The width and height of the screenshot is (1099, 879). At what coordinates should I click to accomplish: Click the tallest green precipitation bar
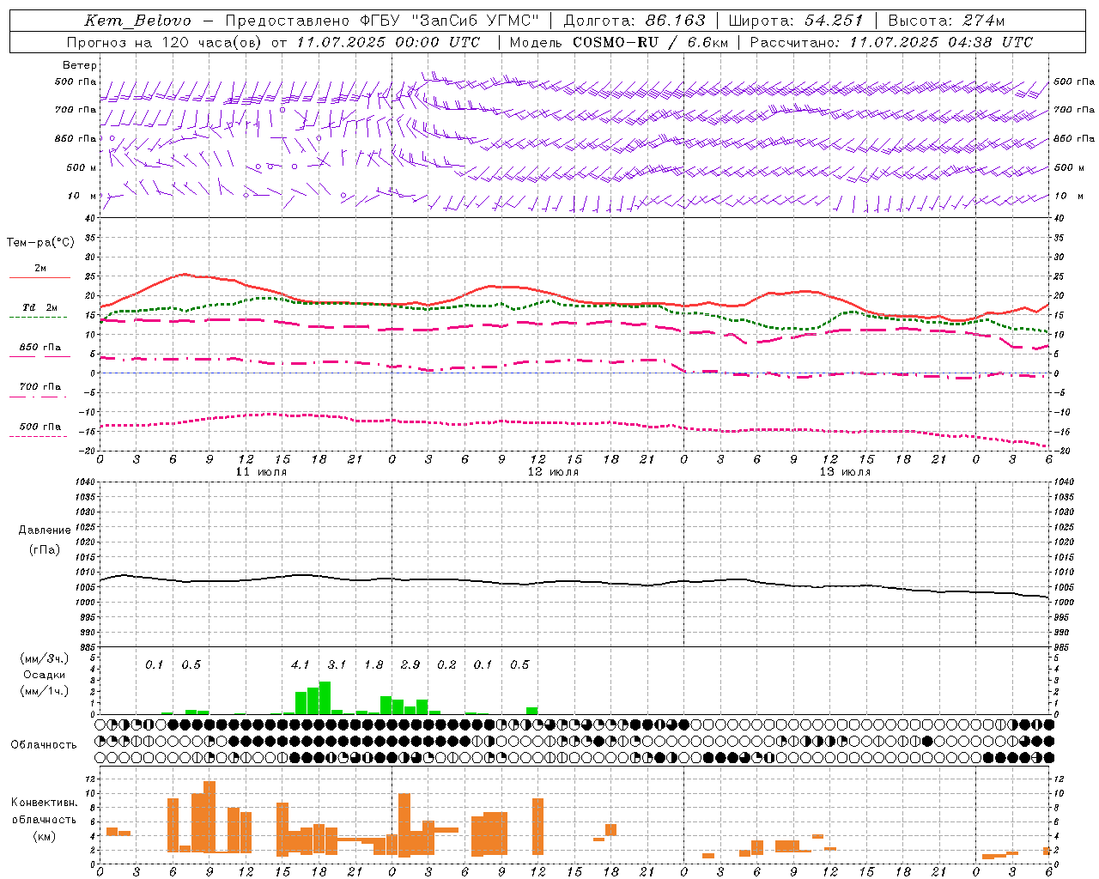click(x=325, y=698)
